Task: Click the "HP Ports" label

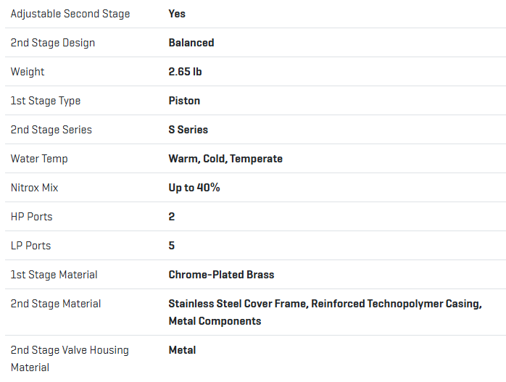Action: (32, 217)
